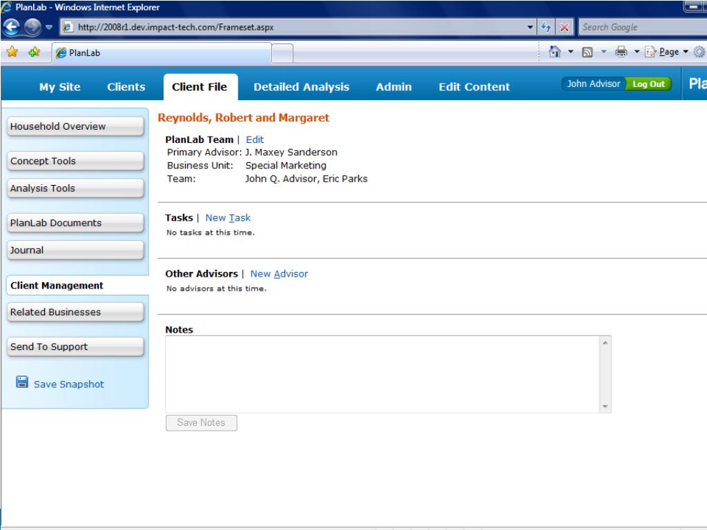This screenshot has height=530, width=707.
Task: Go to the My Site tab
Action: click(x=59, y=86)
